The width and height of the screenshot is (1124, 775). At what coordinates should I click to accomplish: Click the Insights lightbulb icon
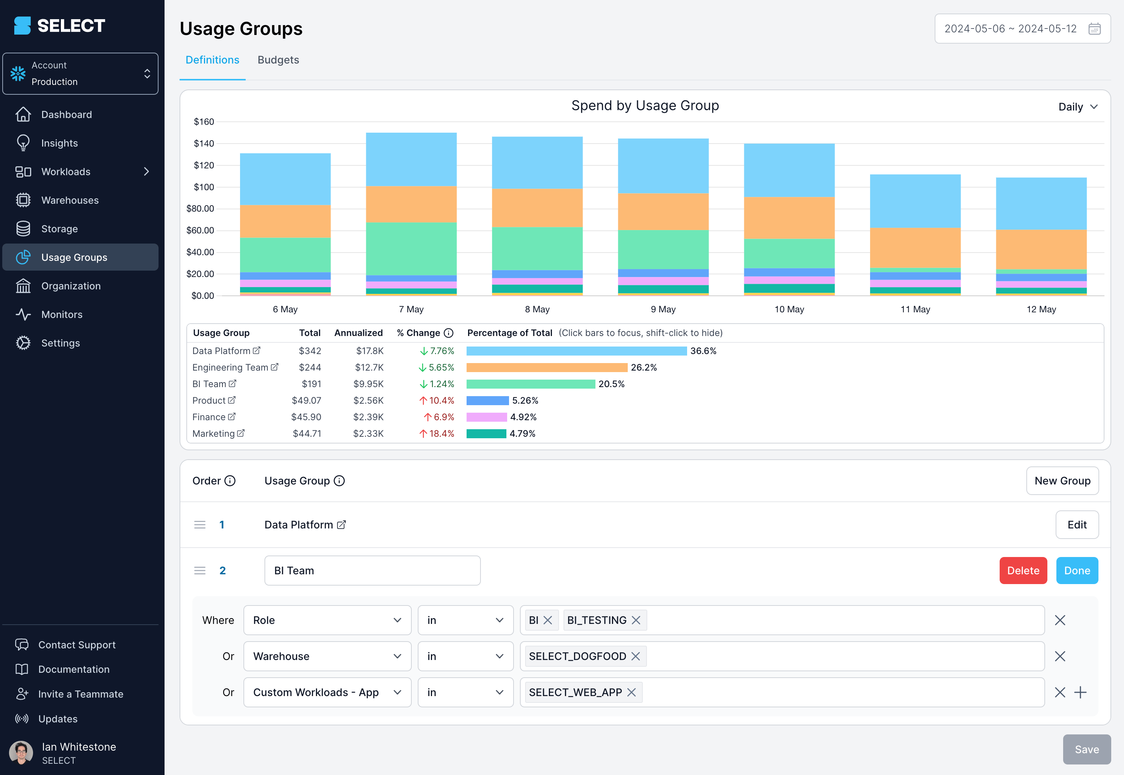pos(23,143)
